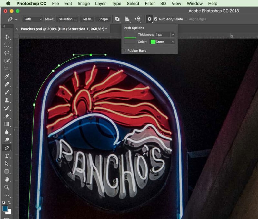Open the Path Operations menu
The width and height of the screenshot is (258, 219).
pos(117,19)
